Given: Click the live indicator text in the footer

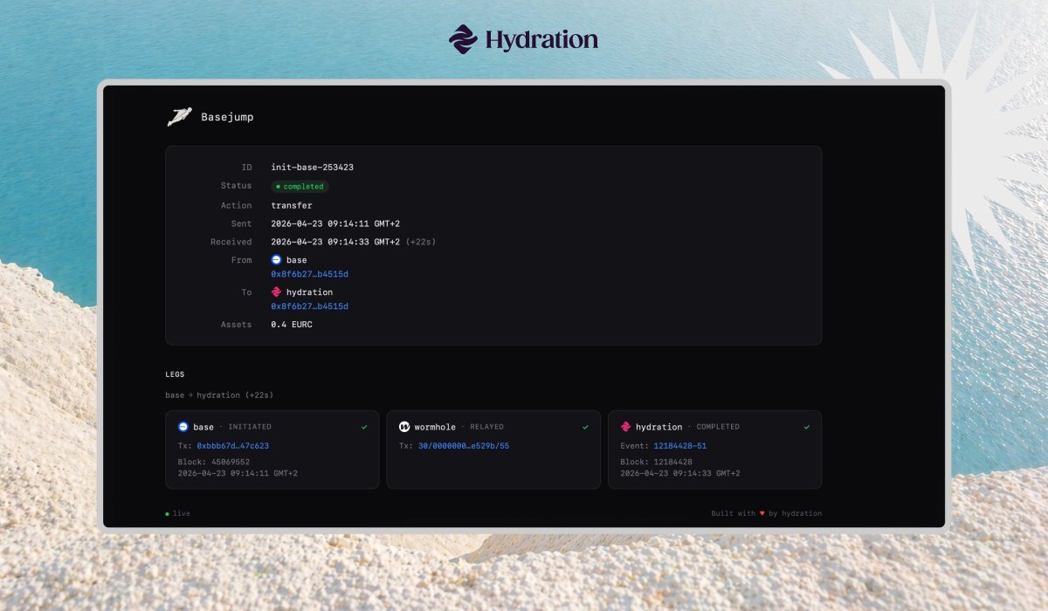Looking at the screenshot, I should click(x=182, y=514).
